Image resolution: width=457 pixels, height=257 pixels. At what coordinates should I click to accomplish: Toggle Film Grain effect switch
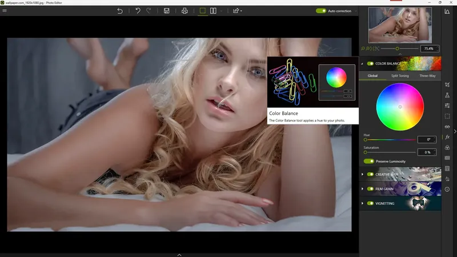click(x=370, y=189)
